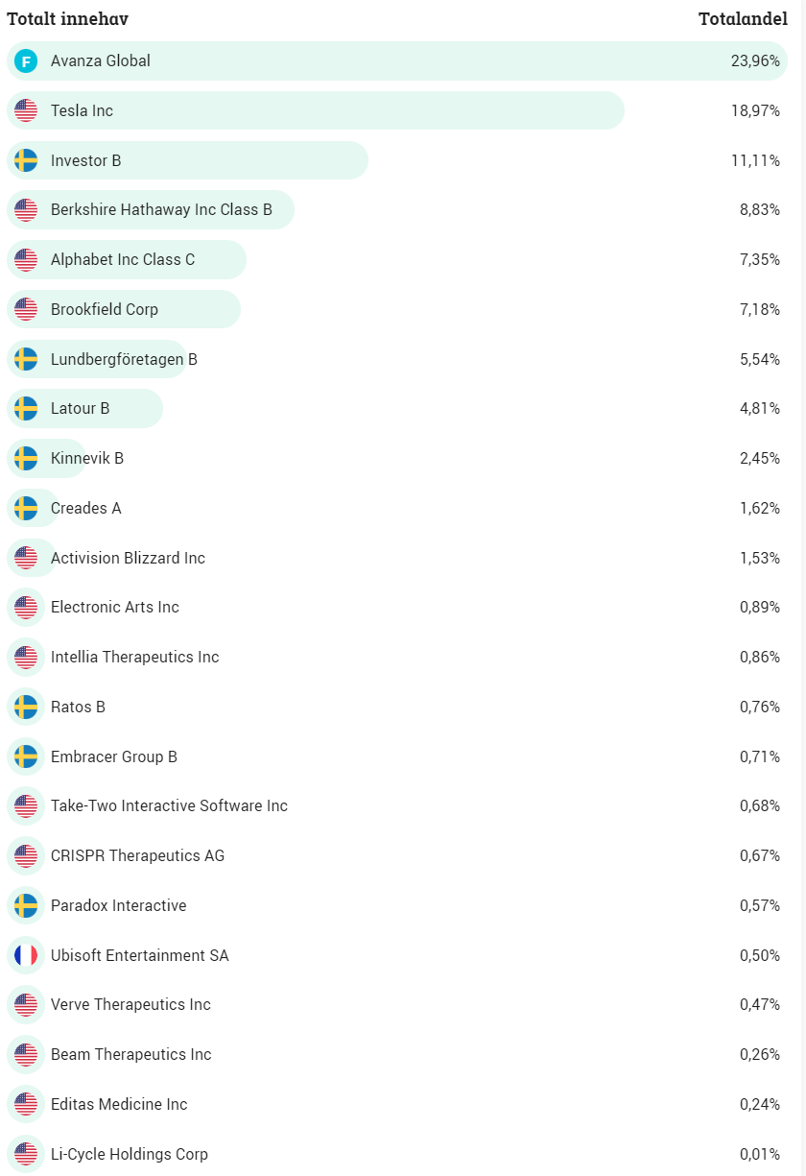Open the Berkshire Hathaway Inc Class B holding
The height and width of the screenshot is (1176, 806).
161,210
